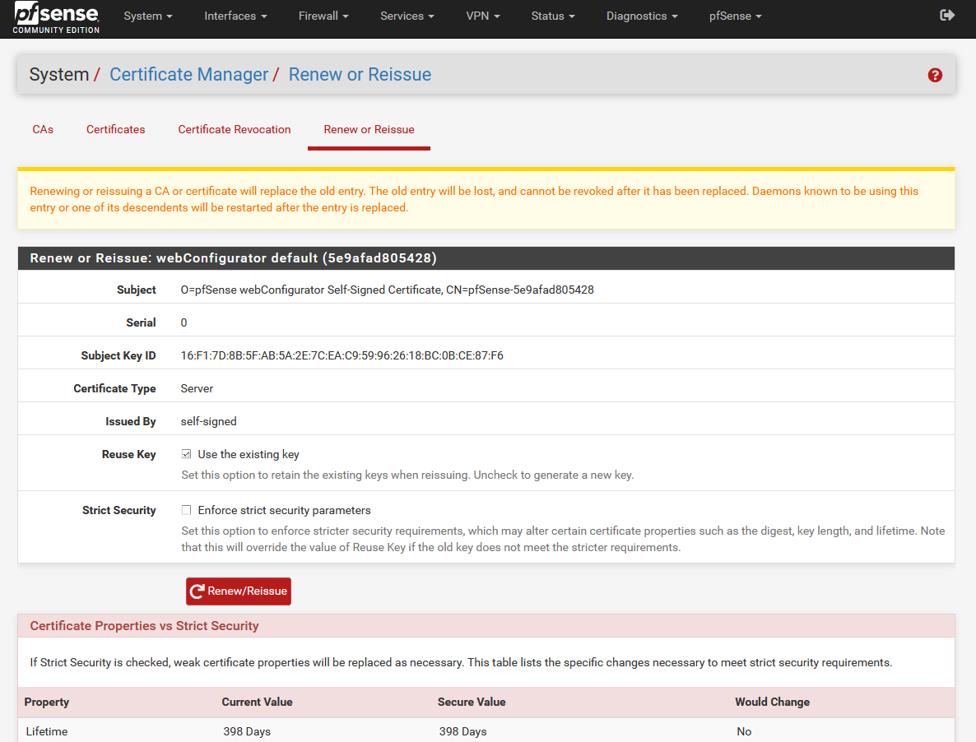This screenshot has width=976, height=742.
Task: Open the Services dropdown menu
Action: [407, 16]
